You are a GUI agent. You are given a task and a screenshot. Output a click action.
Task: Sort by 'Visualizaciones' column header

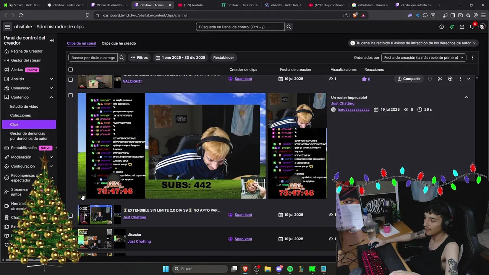click(x=343, y=70)
